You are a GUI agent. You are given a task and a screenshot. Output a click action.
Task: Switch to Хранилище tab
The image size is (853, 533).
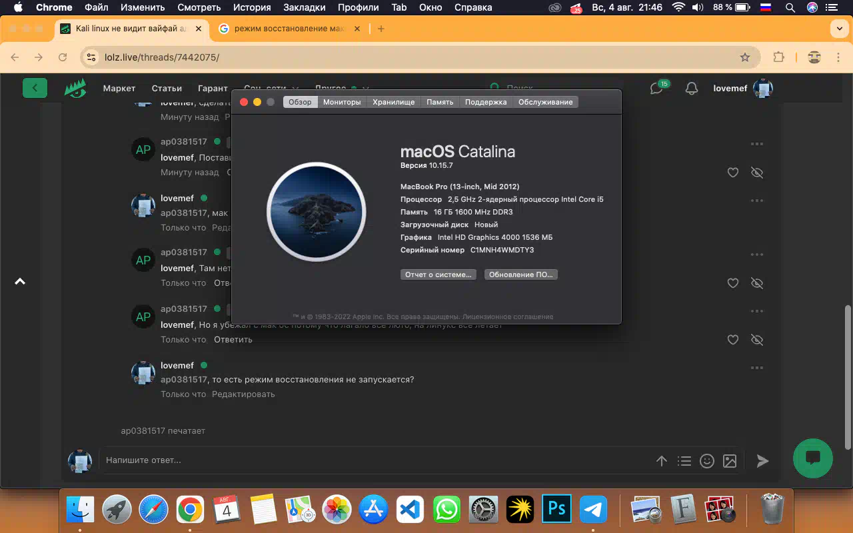(x=393, y=102)
